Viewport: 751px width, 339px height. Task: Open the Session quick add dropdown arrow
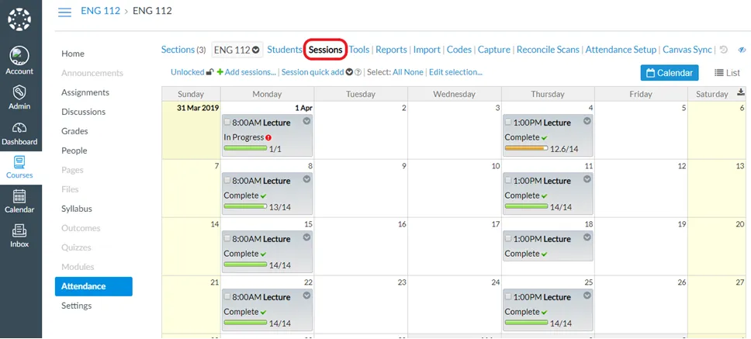click(349, 72)
